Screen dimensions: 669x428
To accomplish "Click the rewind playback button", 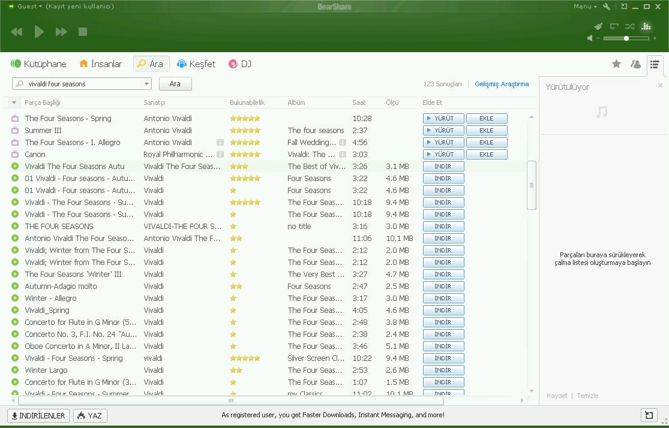I will tap(16, 32).
